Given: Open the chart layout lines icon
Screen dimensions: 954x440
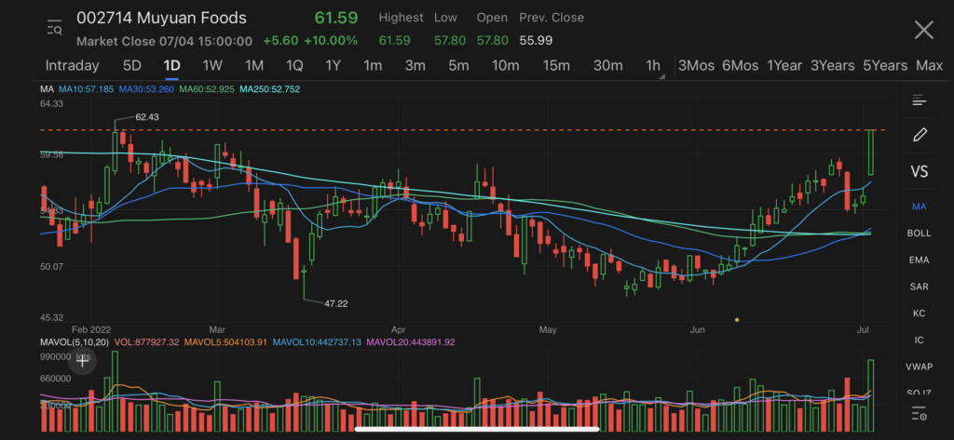Looking at the screenshot, I should (919, 100).
